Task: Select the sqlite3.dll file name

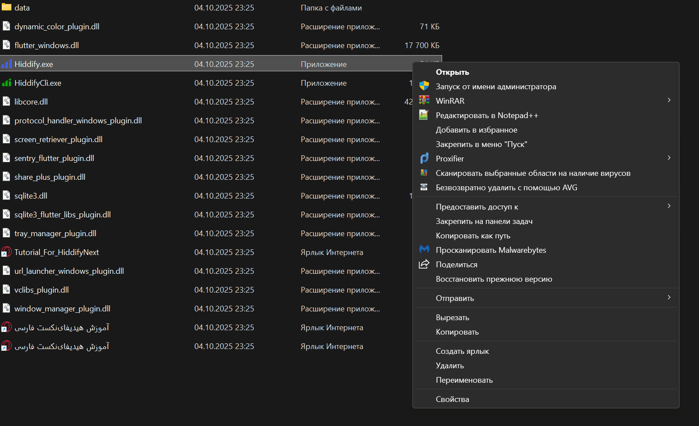Action: 31,196
